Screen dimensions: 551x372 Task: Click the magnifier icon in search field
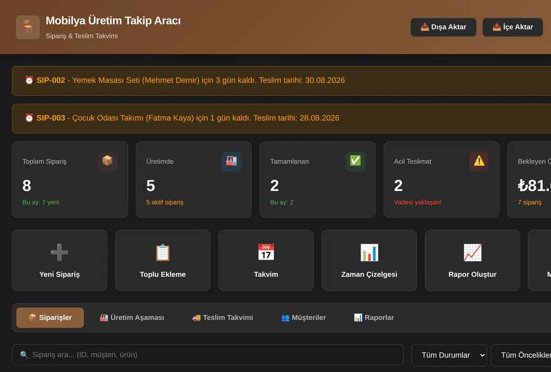24,355
